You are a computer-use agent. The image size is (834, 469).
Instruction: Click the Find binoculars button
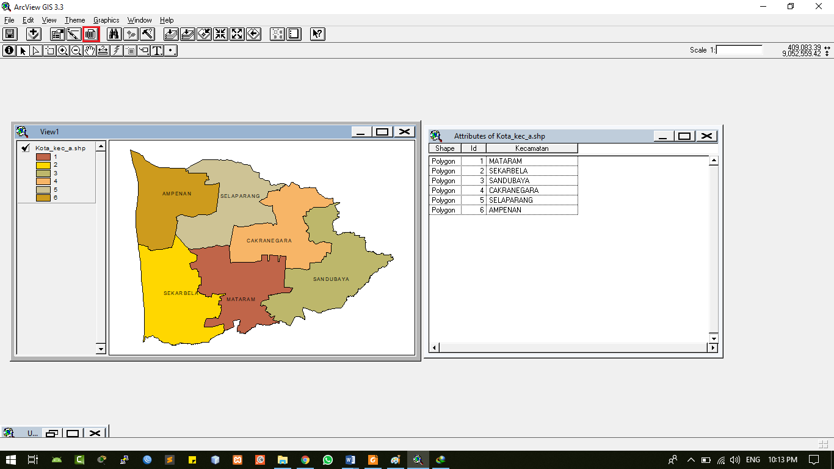(114, 34)
